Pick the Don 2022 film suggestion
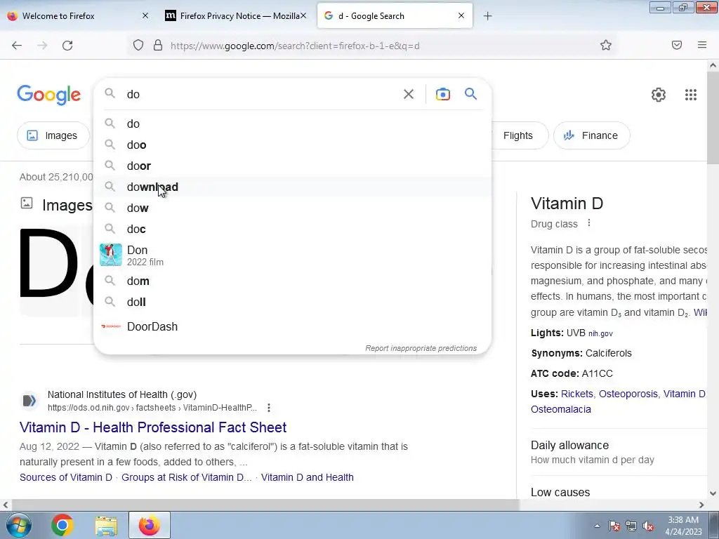 pos(292,255)
